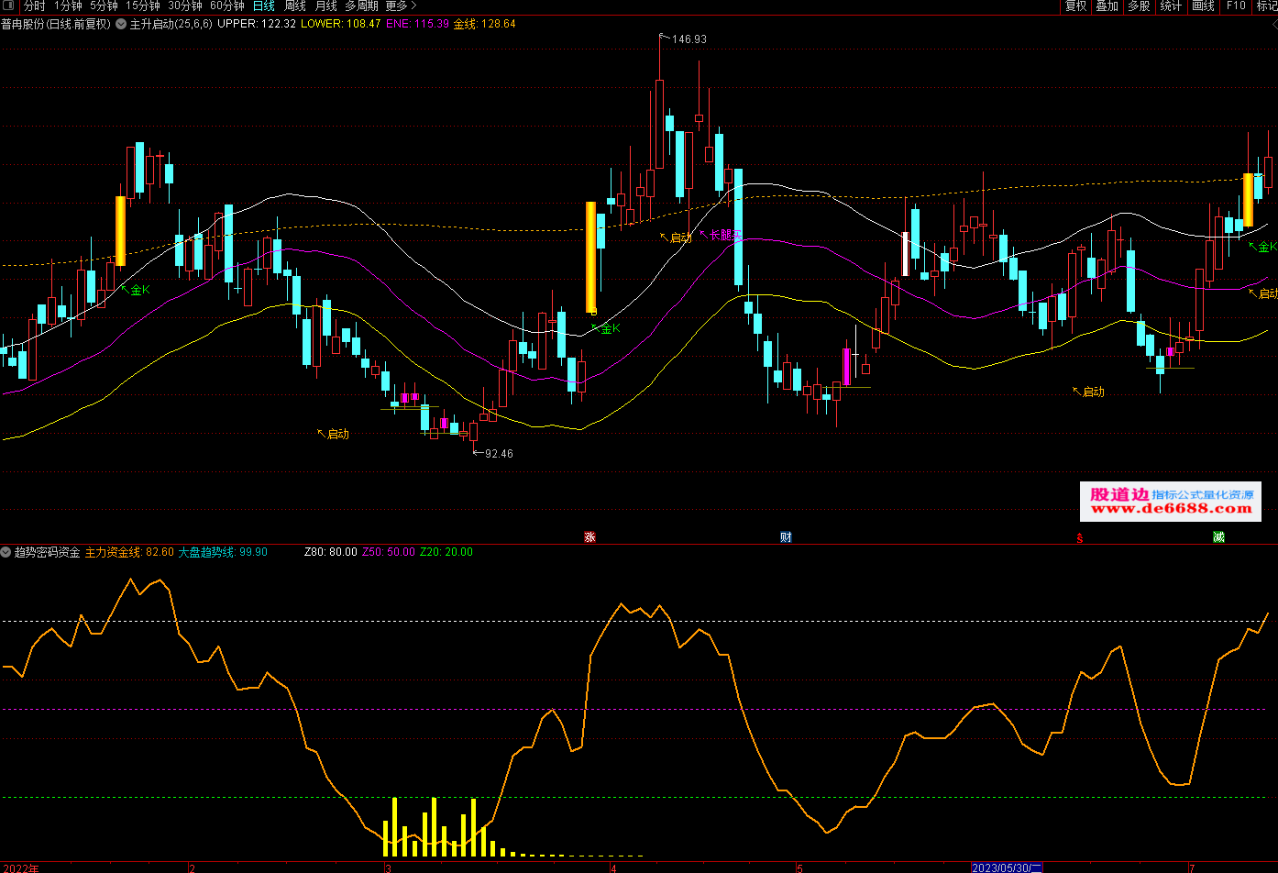Click the 主升启动(25,6,6) indicator name

171,24
